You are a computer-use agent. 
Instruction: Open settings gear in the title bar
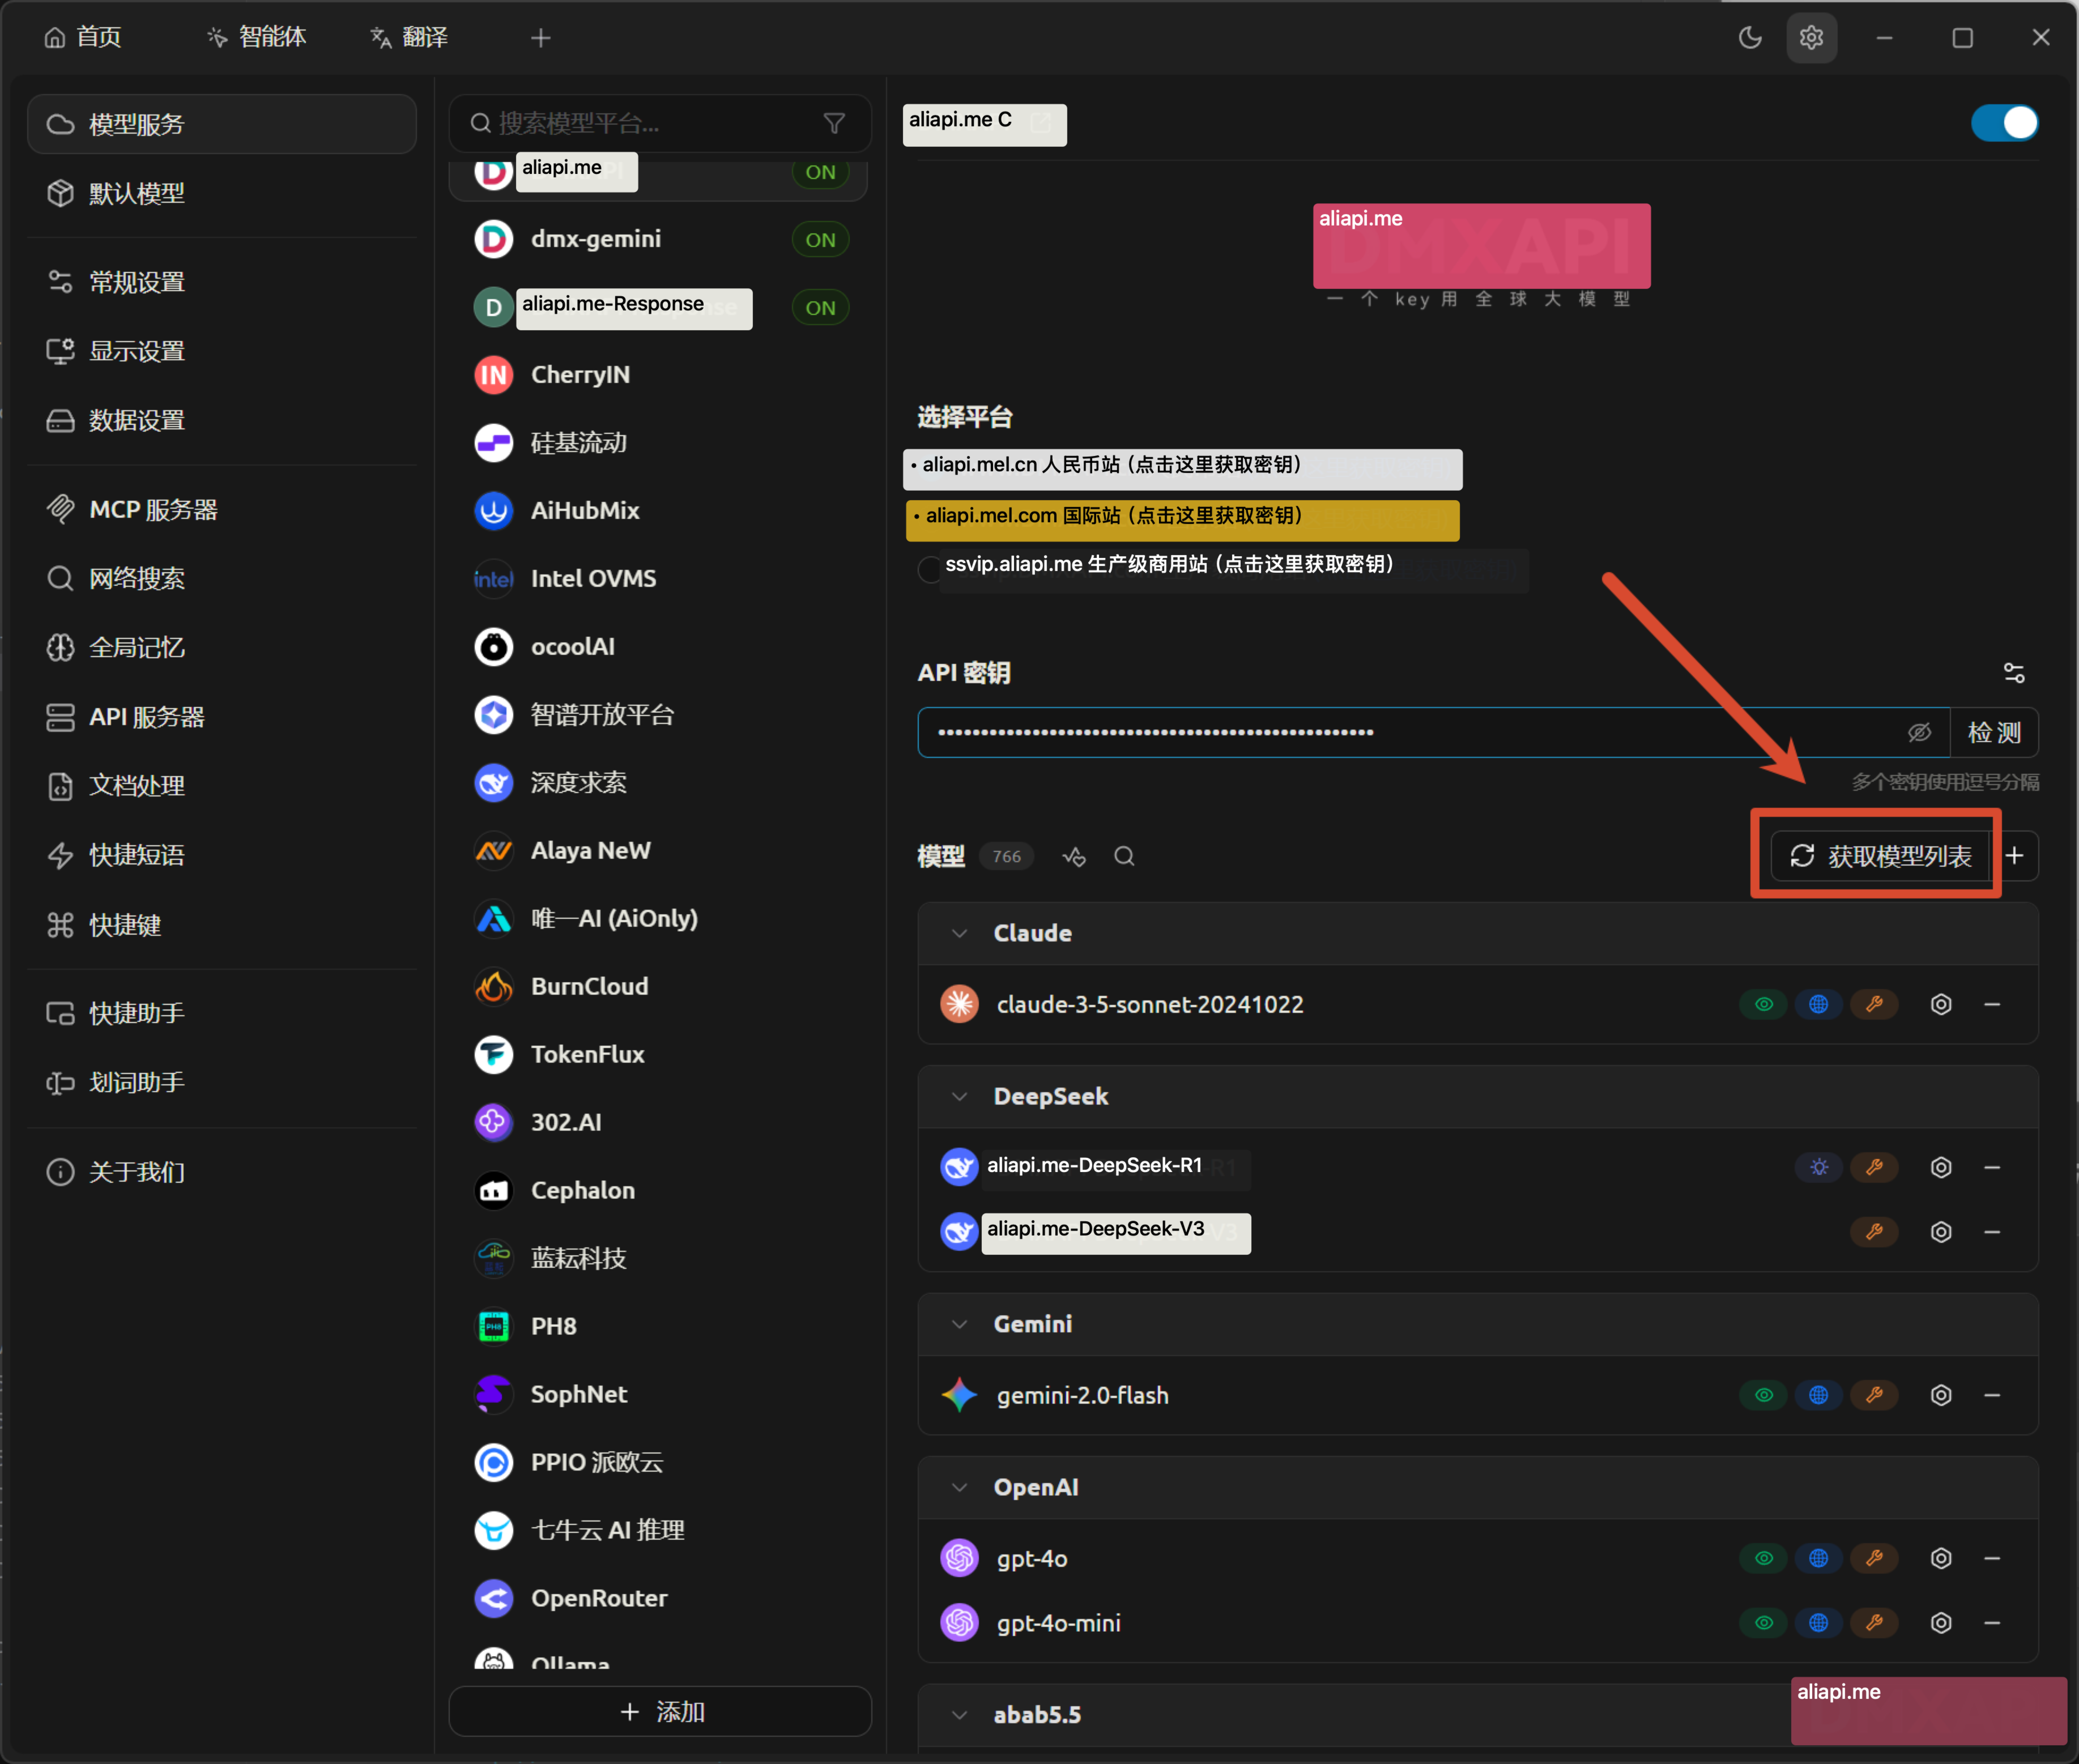[1811, 38]
